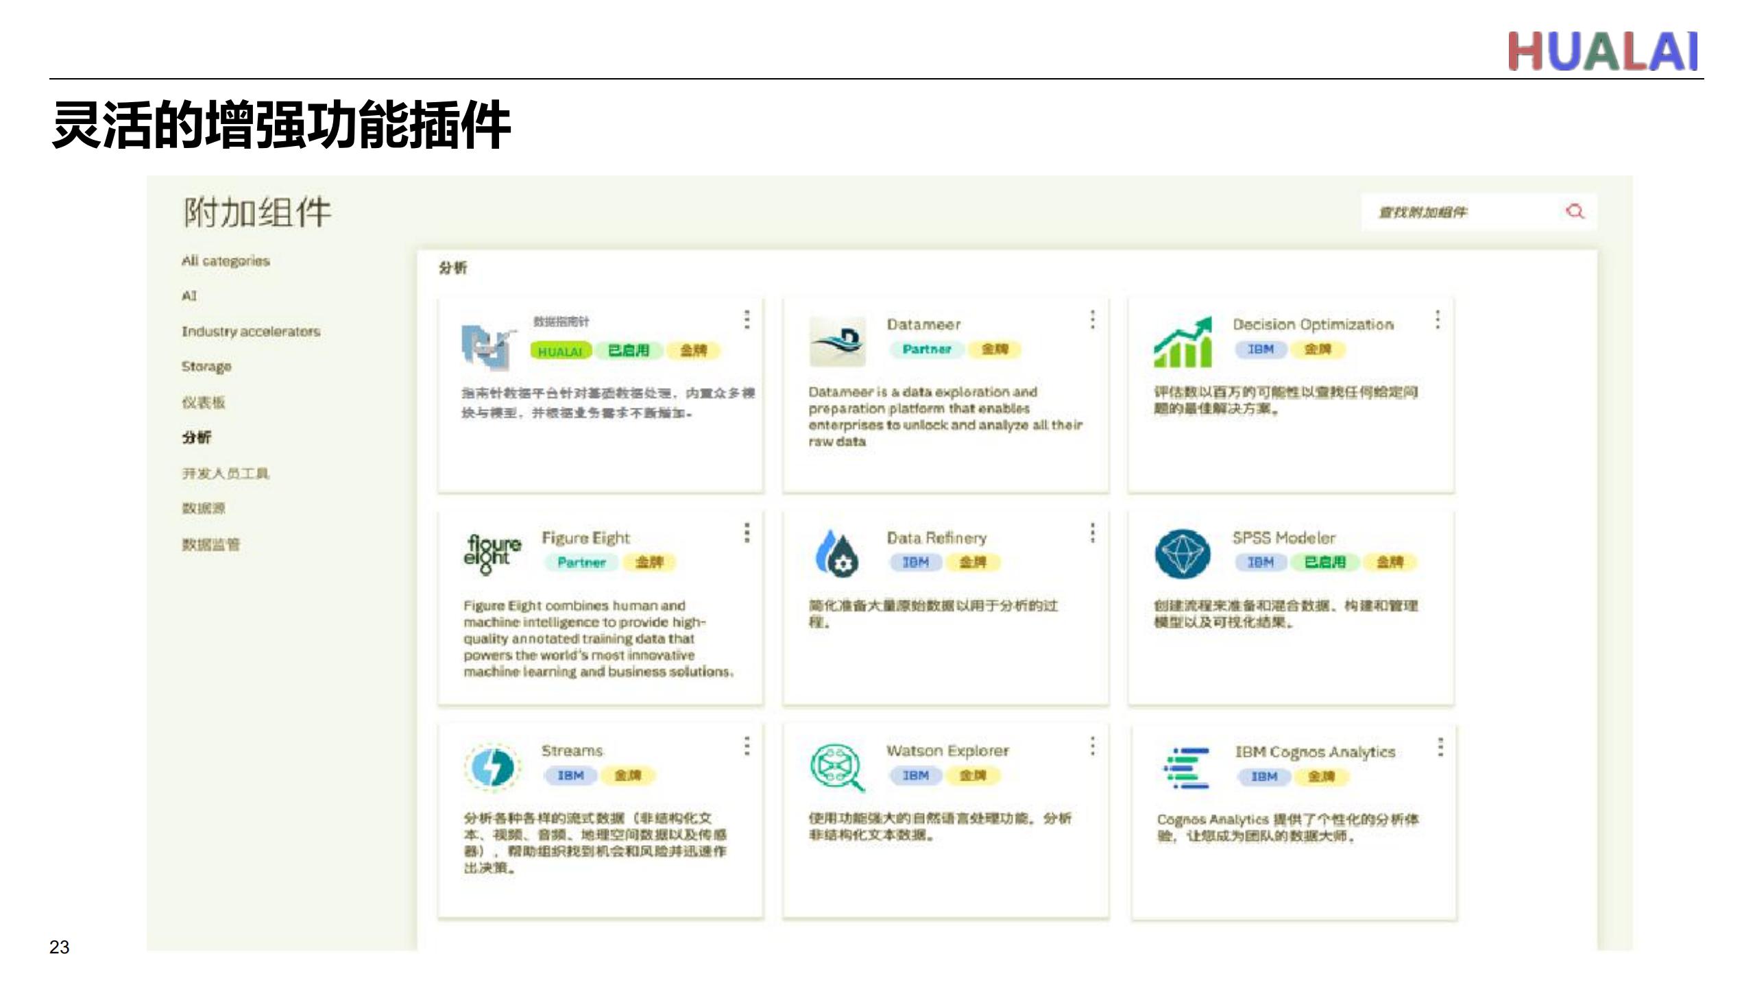Select All categories in sidebar

click(226, 261)
